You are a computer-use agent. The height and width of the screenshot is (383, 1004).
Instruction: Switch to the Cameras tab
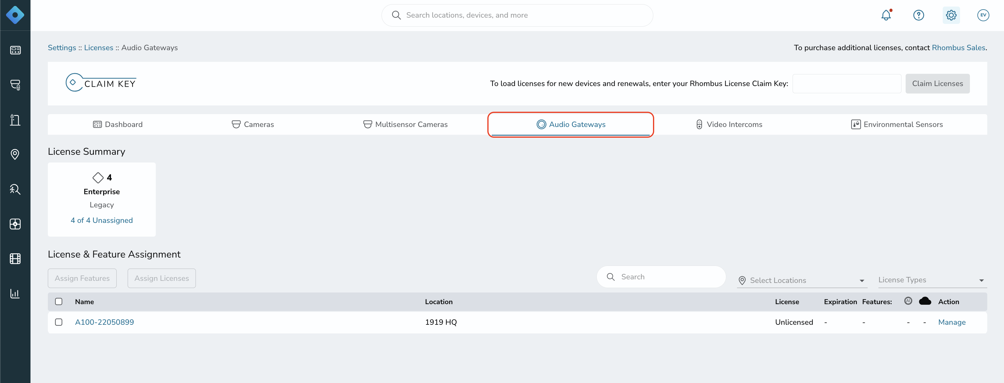253,125
